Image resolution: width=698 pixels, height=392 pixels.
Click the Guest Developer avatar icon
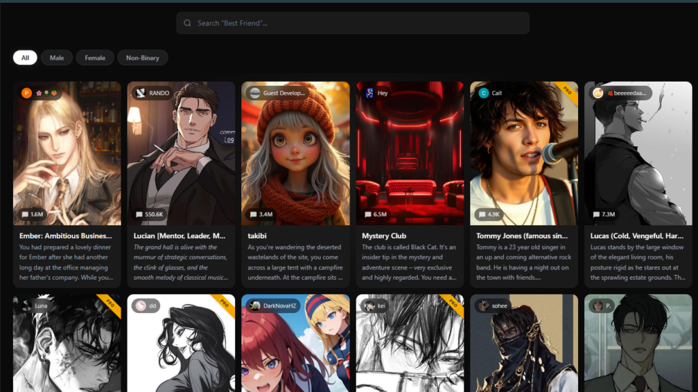[255, 93]
